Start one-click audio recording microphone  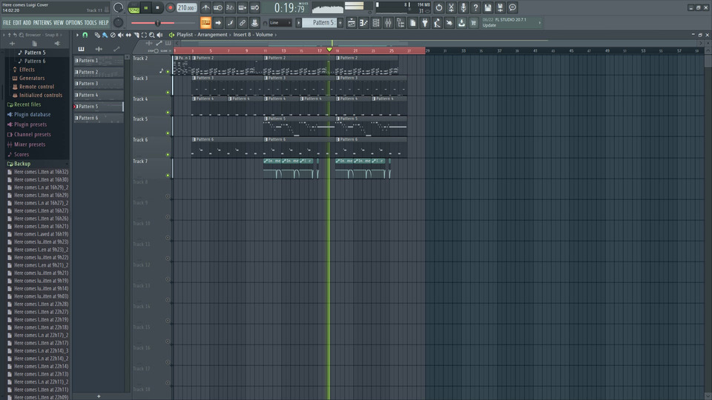463,7
